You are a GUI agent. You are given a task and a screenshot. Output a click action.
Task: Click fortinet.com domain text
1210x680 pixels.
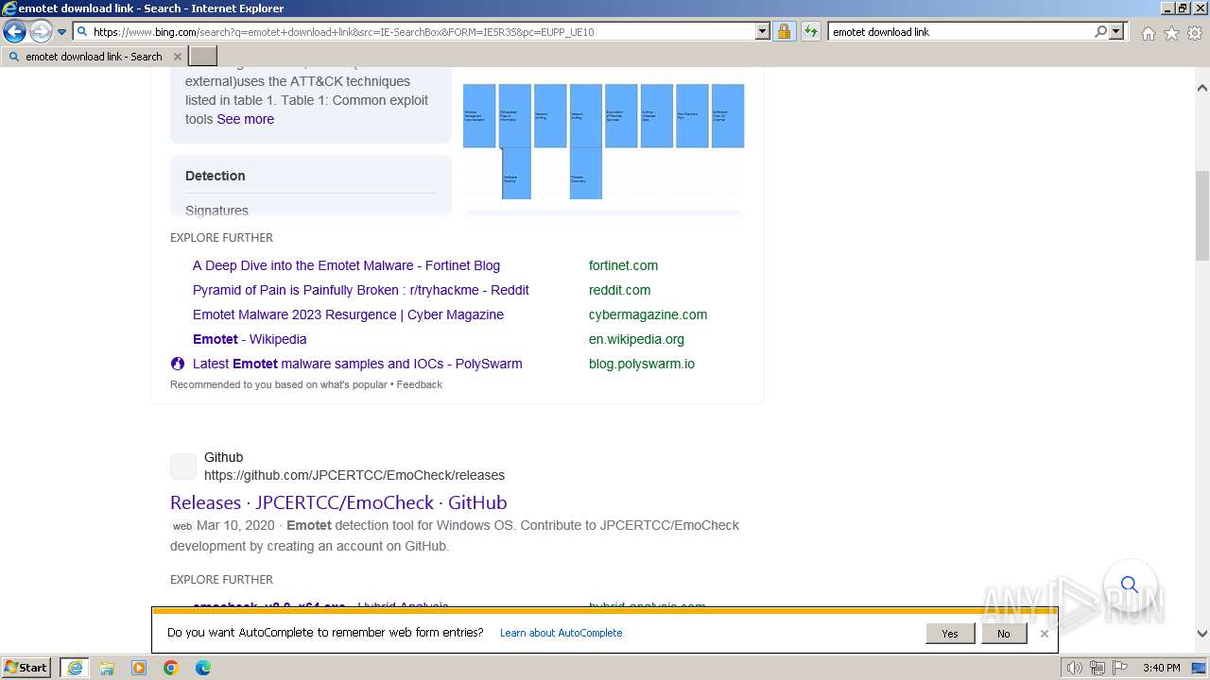(623, 265)
